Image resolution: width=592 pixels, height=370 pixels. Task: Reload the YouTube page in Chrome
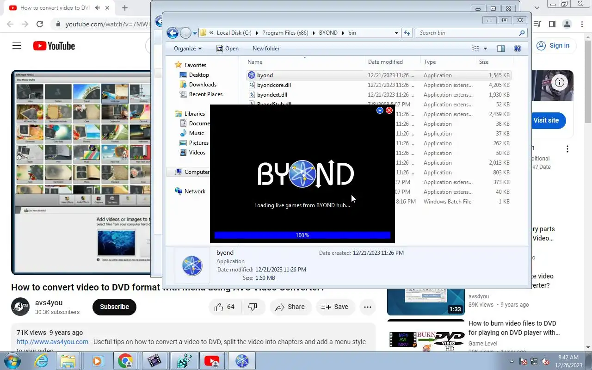[x=40, y=24]
